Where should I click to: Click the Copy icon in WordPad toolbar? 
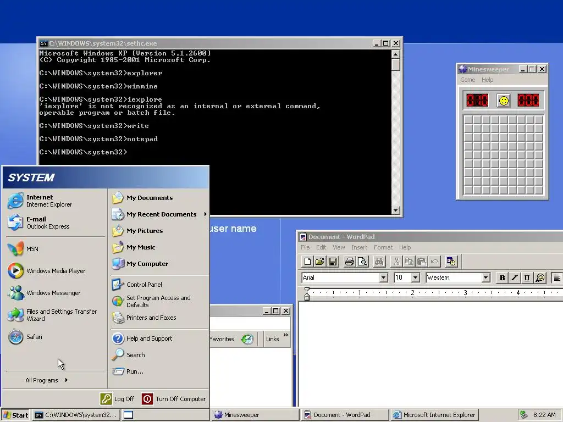(409, 262)
